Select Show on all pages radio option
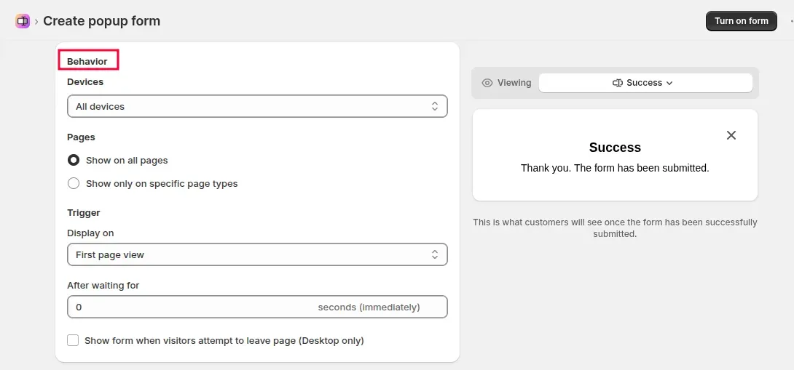 click(x=74, y=160)
